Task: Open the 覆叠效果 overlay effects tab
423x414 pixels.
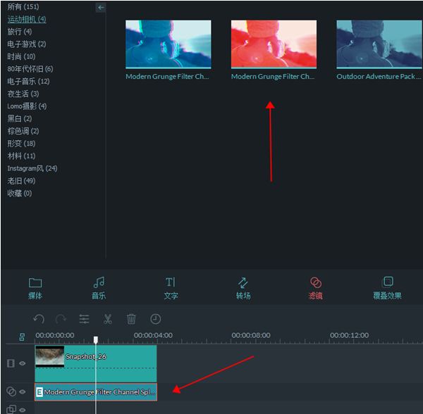Action: 387,288
